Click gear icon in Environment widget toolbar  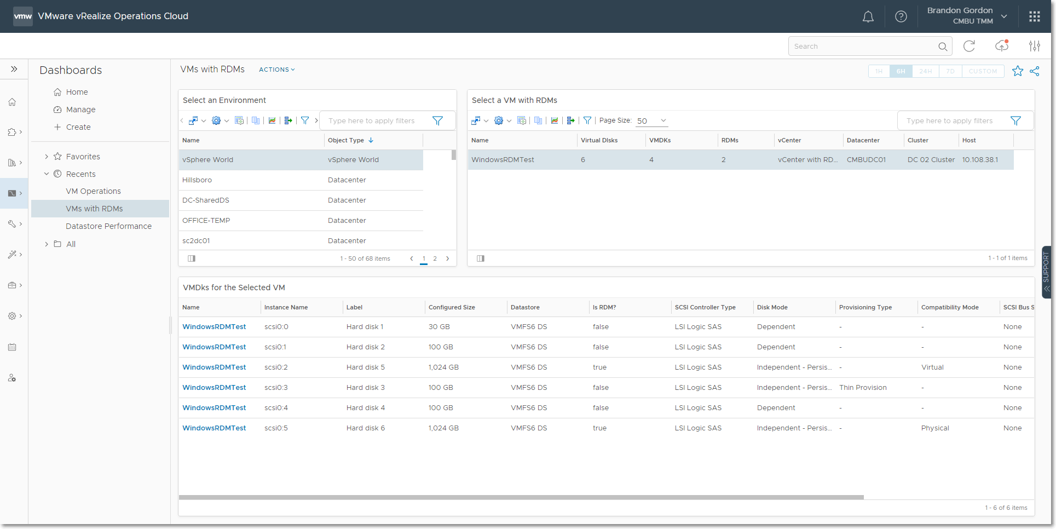217,120
